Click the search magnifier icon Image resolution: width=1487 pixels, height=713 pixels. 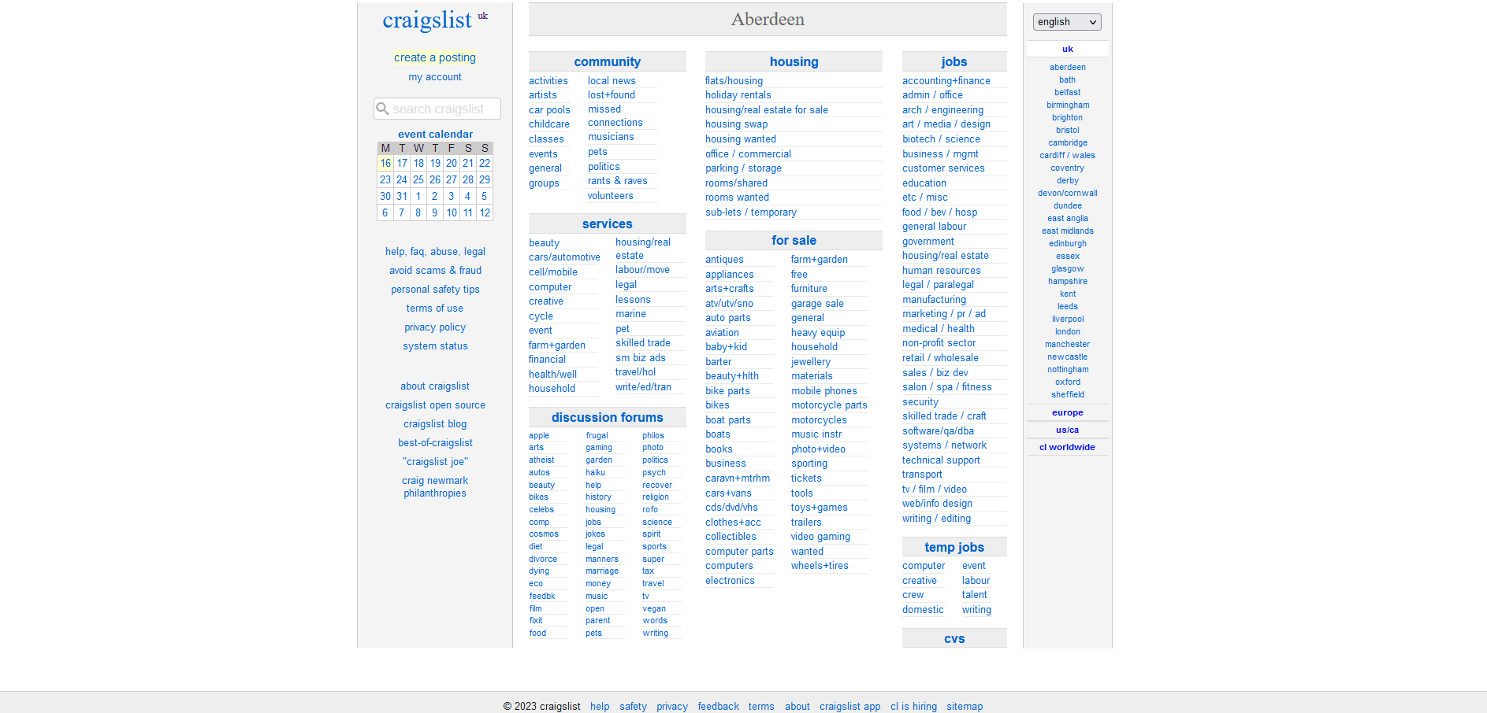[x=383, y=109]
